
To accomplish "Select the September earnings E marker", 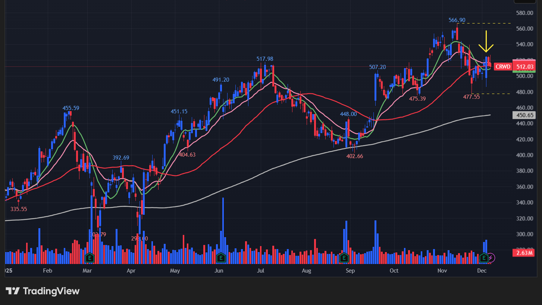I will tap(344, 257).
